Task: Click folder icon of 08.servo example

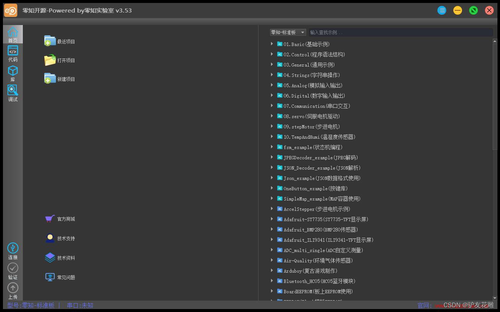Action: coord(280,116)
